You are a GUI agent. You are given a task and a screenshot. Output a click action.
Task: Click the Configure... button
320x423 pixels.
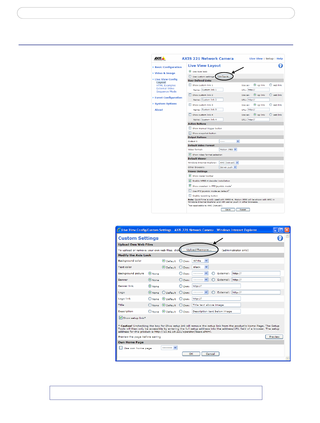[224, 76]
